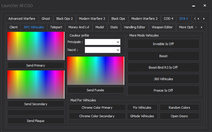Click Open Doors button
This screenshot has height=132, width=212.
[180, 116]
